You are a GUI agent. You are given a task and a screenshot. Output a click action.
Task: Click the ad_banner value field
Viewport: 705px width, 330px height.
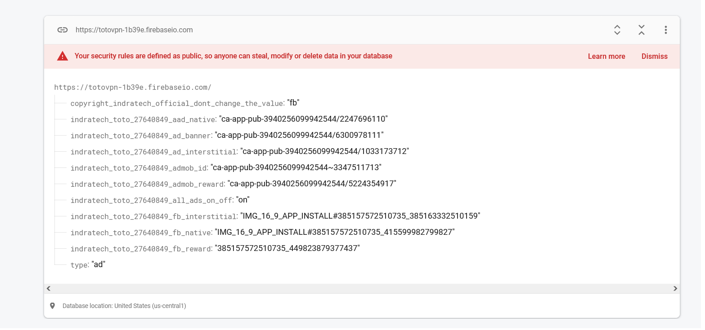299,135
